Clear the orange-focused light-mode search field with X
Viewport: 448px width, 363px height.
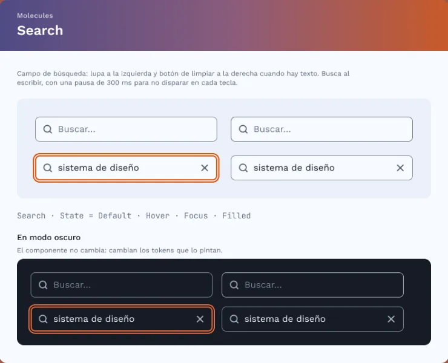205,168
